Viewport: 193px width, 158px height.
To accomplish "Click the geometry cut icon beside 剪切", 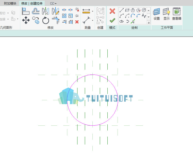I will click(13, 13).
